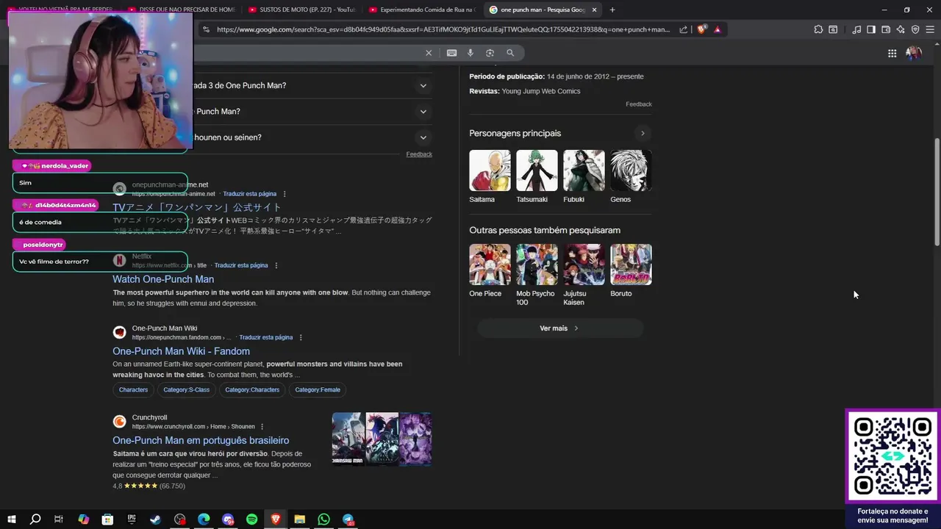
Task: Open OBS Studio from the taskbar
Action: [179, 519]
